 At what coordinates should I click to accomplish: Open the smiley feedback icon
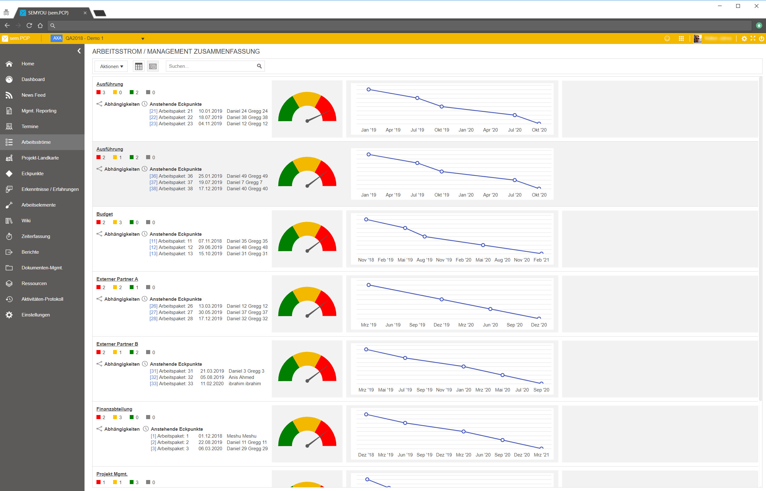pyautogui.click(x=667, y=38)
